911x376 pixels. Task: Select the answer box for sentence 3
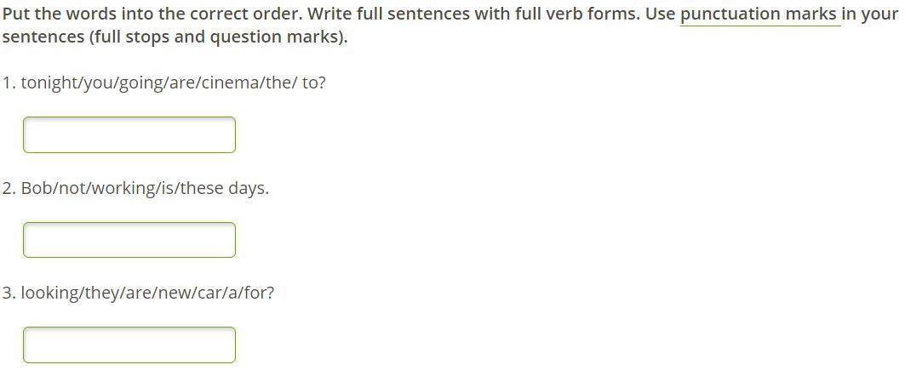[129, 345]
